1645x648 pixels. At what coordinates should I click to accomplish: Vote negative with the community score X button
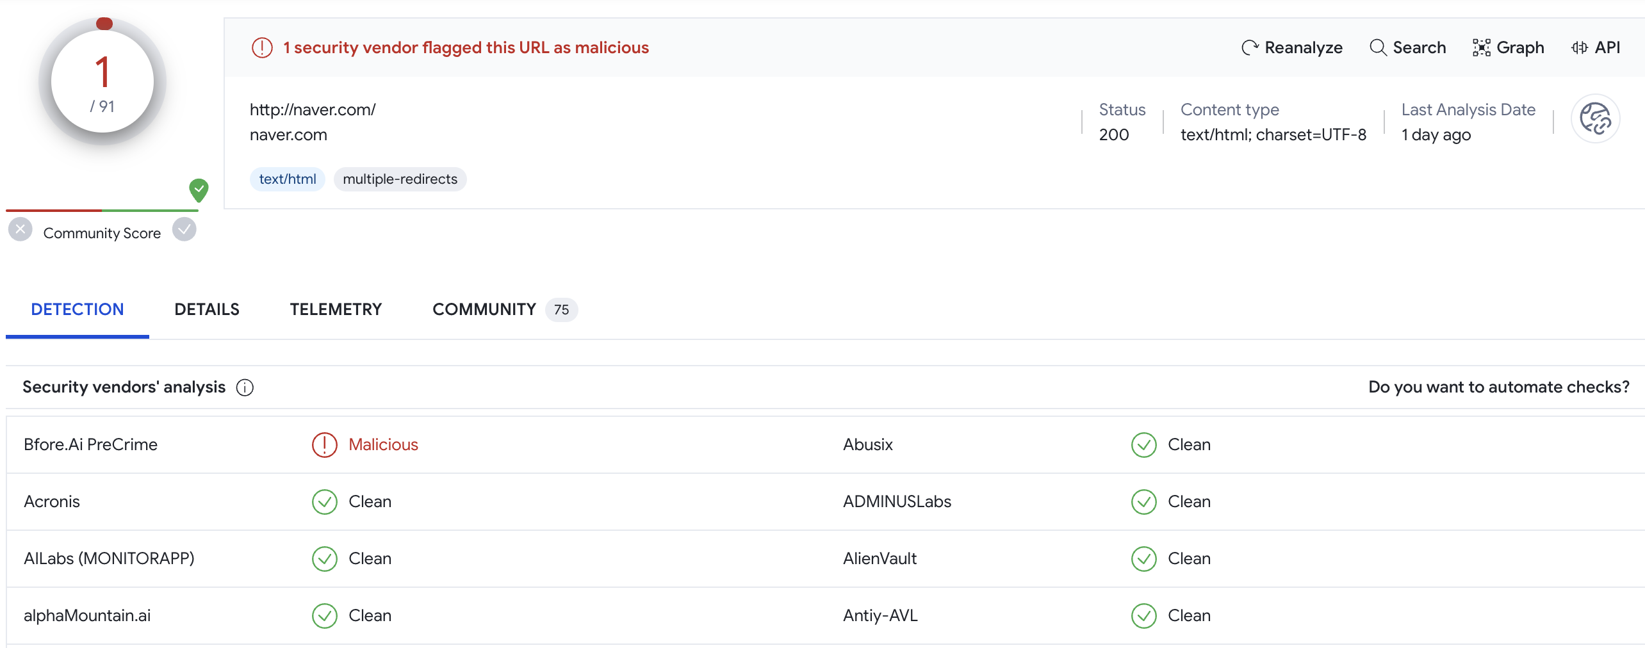(20, 229)
